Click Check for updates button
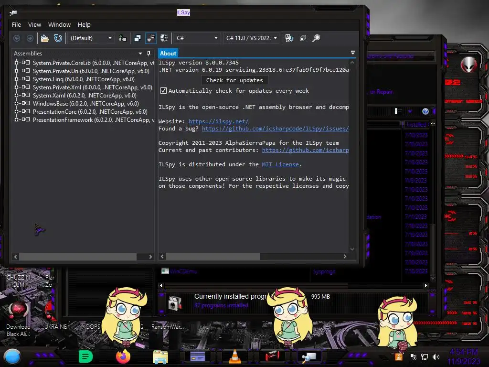489x367 pixels. 234,80
